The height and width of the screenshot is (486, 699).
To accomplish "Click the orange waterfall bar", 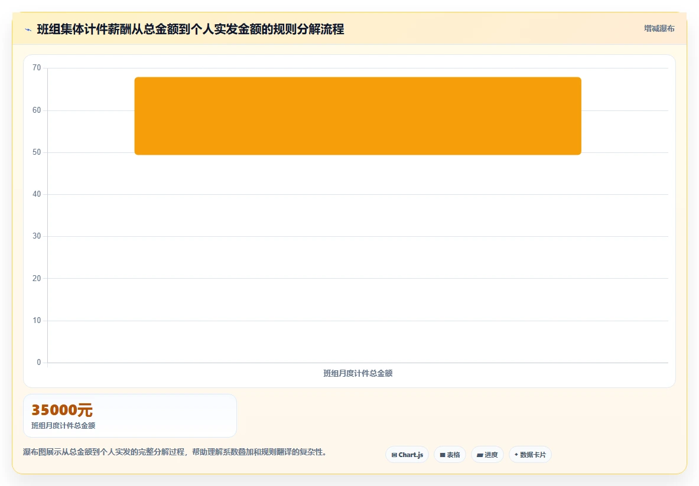I will pyautogui.click(x=357, y=116).
